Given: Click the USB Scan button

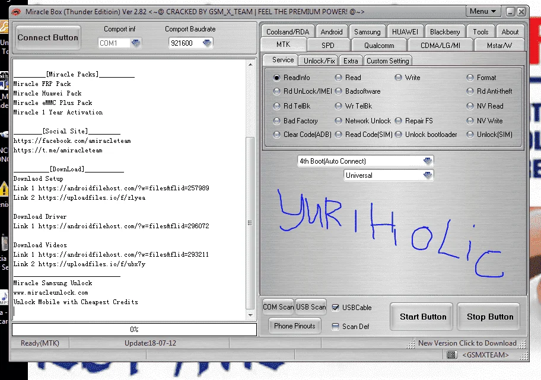Looking at the screenshot, I should (x=311, y=307).
